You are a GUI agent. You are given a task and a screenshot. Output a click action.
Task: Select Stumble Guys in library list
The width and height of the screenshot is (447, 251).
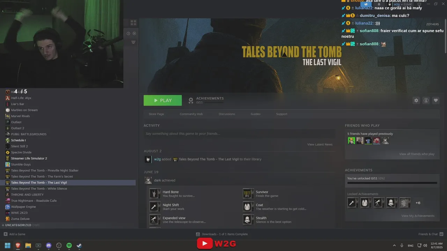(21, 165)
